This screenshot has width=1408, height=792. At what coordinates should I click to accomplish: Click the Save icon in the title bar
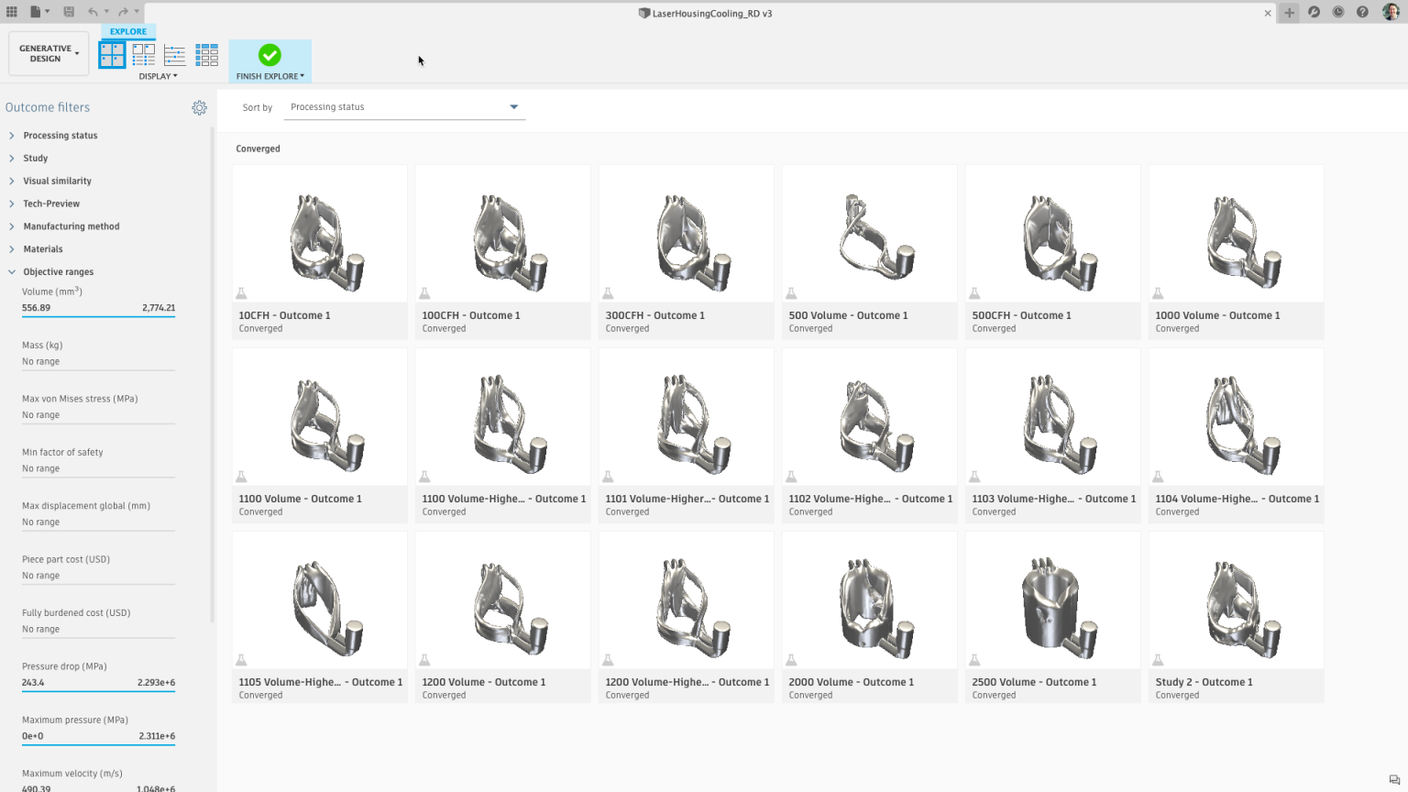(68, 12)
